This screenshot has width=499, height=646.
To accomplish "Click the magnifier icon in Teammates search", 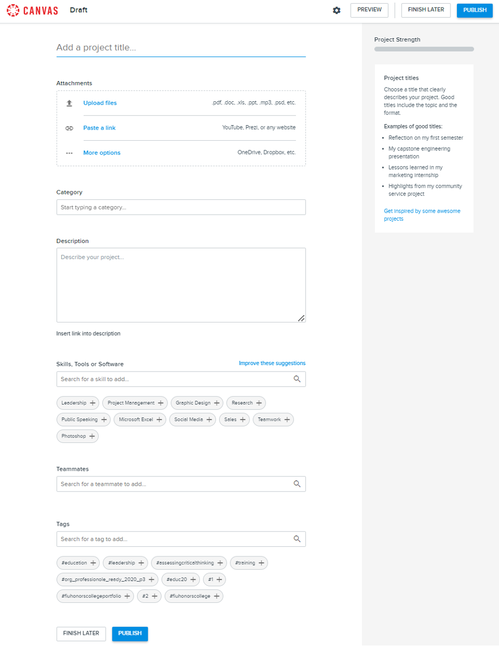I will (297, 483).
